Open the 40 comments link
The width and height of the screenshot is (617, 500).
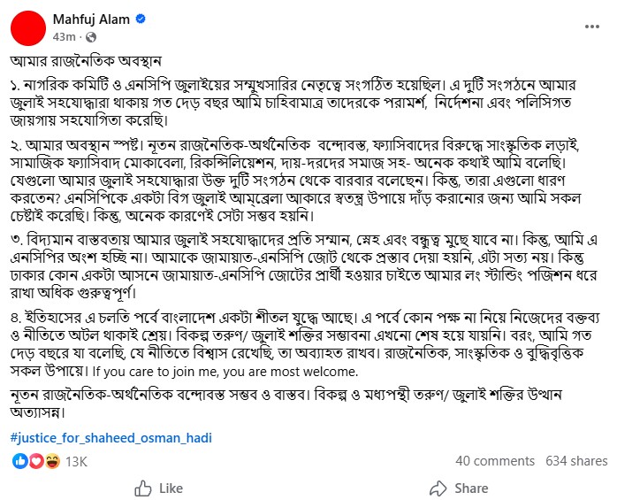[x=495, y=461]
